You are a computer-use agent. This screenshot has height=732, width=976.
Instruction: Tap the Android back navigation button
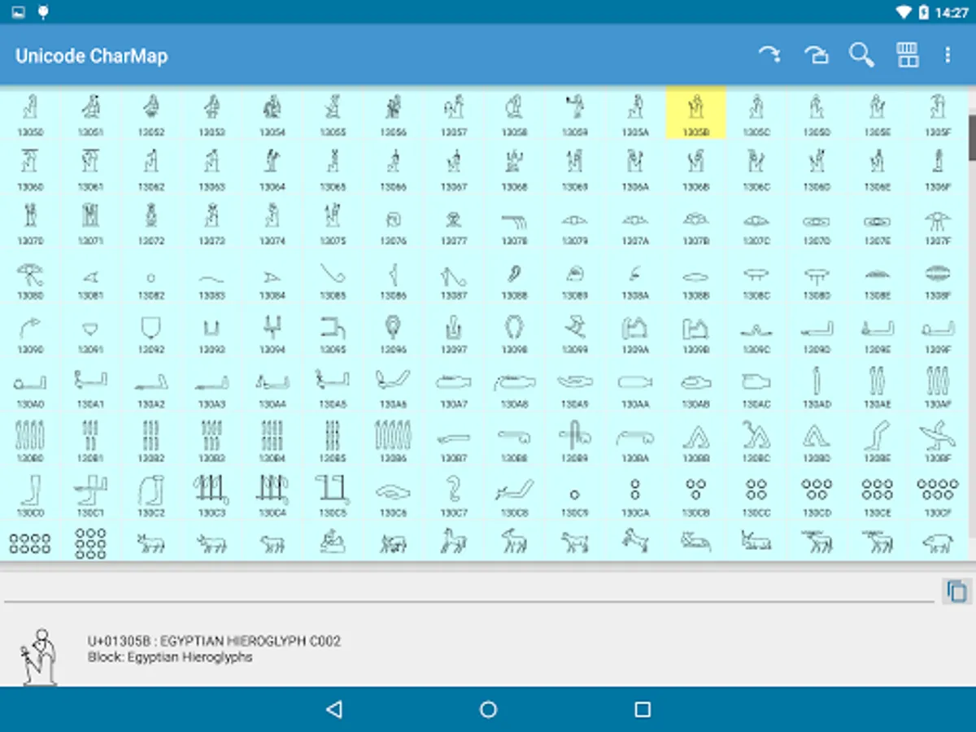pos(333,709)
